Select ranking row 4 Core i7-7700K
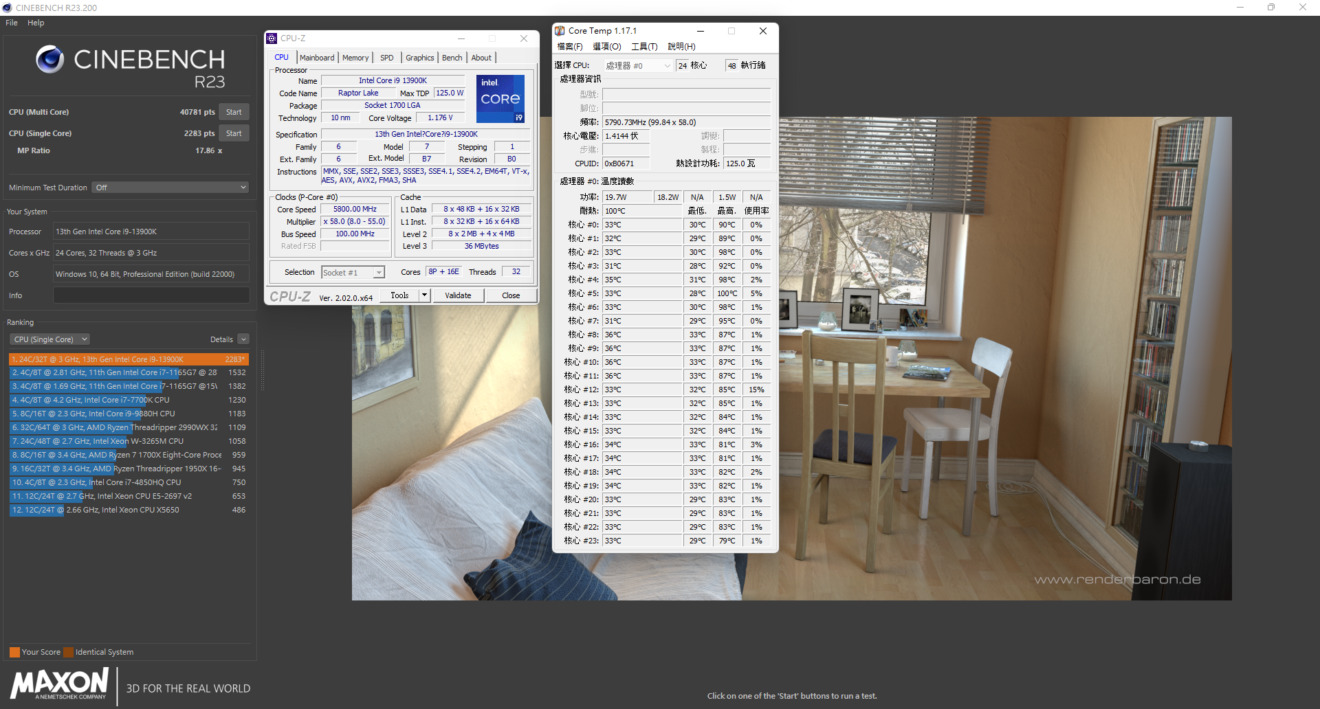Image resolution: width=1320 pixels, height=709 pixels. pos(129,400)
